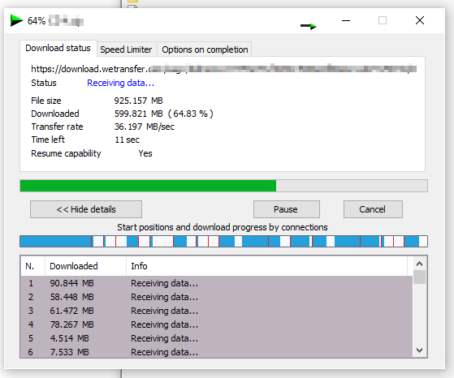Click the 64% title bar text
454x378 pixels.
tap(37, 21)
